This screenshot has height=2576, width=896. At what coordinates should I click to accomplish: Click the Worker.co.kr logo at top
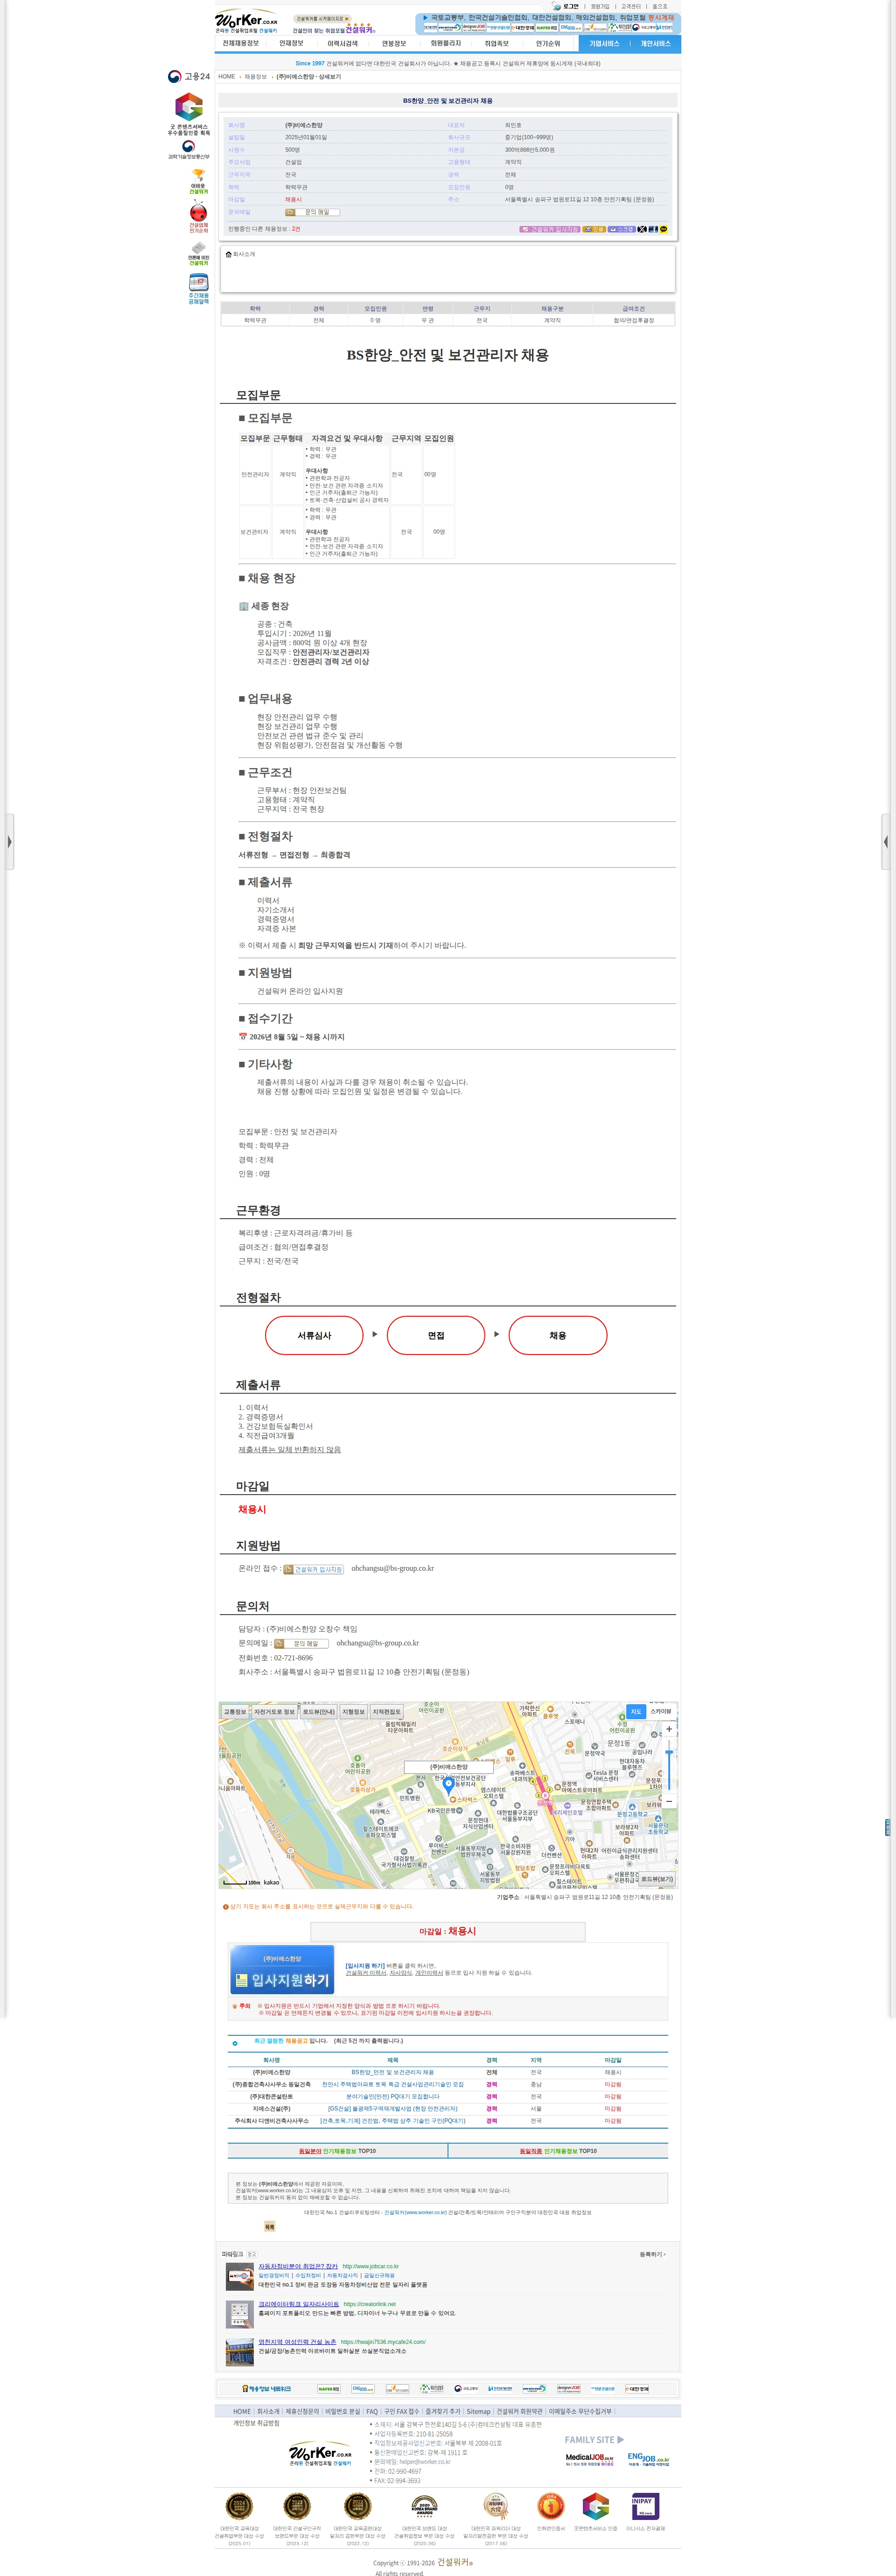click(247, 21)
